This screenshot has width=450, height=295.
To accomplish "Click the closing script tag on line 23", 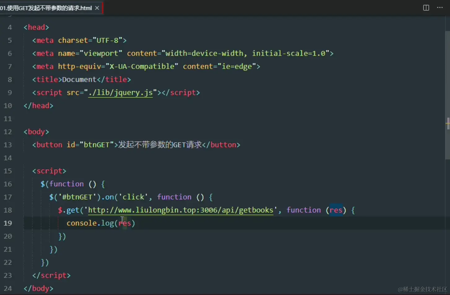I will pos(51,276).
